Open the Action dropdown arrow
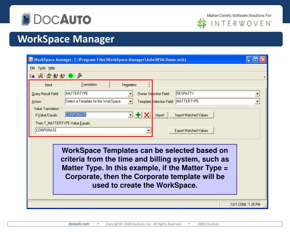The image size is (290, 232). [130, 101]
